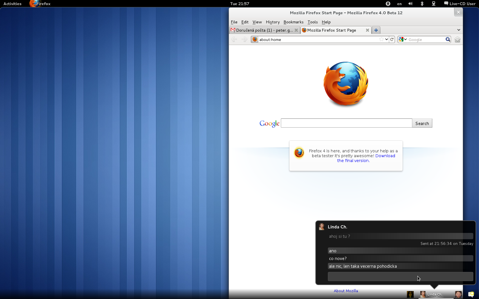Focus the about:home address bar

pyautogui.click(x=318, y=40)
